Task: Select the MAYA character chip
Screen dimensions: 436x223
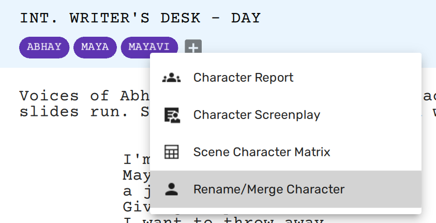Action: [x=95, y=48]
